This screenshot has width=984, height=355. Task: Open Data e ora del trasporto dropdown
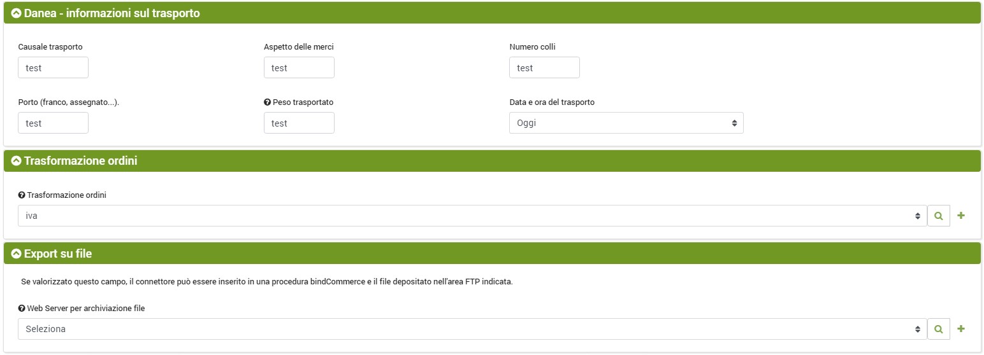coord(626,123)
